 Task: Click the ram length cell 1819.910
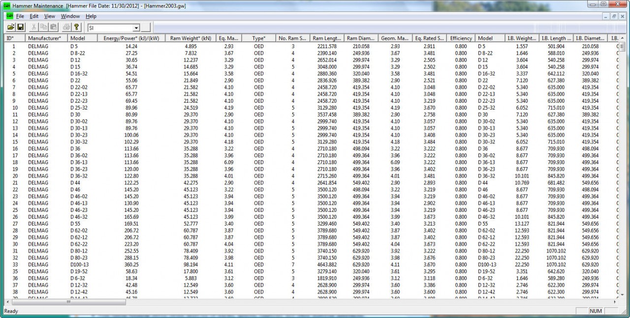pos(327,278)
